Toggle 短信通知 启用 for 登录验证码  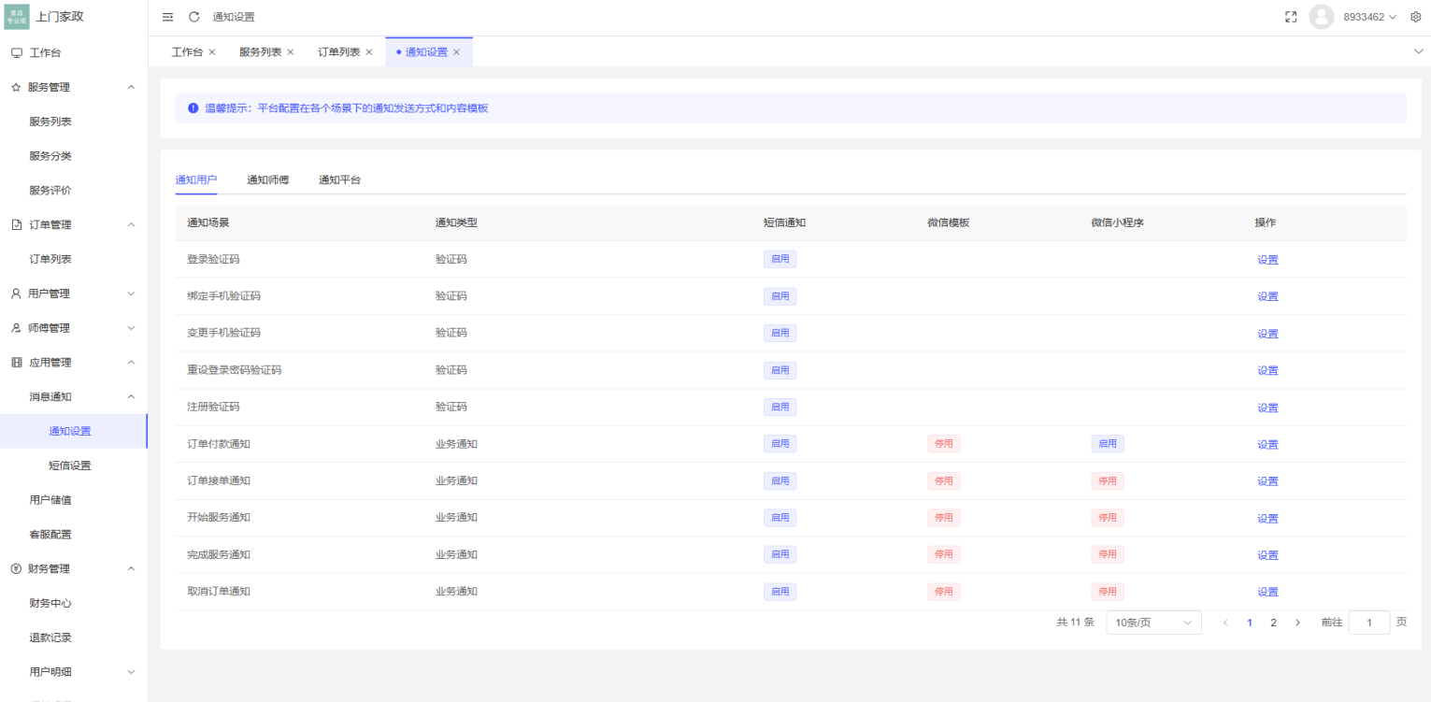point(780,259)
